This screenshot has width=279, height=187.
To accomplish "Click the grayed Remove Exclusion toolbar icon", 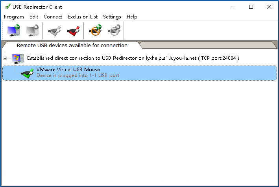I will coord(114,30).
